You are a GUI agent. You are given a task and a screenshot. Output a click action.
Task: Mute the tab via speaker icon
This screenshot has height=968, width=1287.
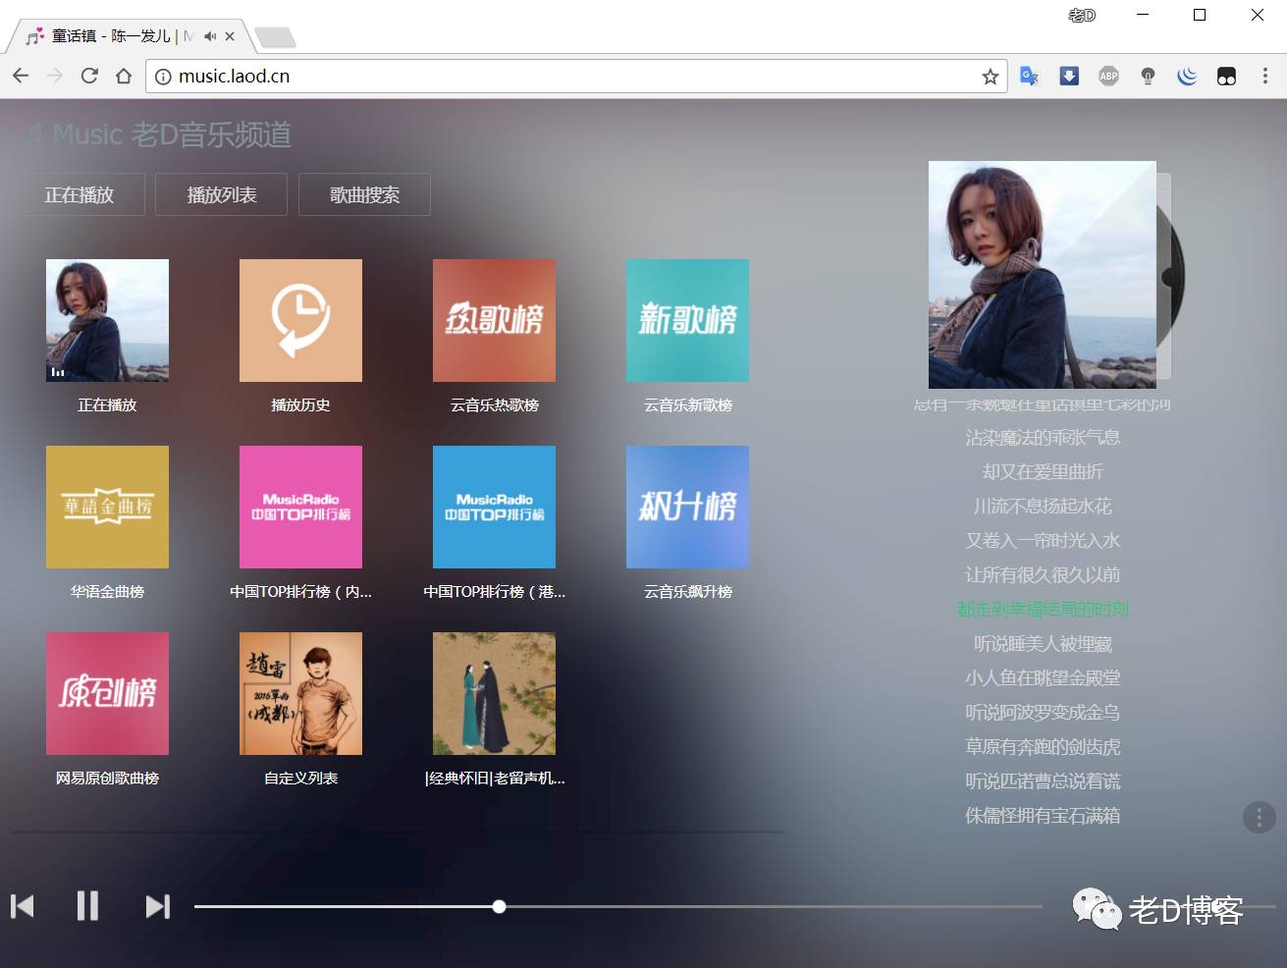pos(210,36)
